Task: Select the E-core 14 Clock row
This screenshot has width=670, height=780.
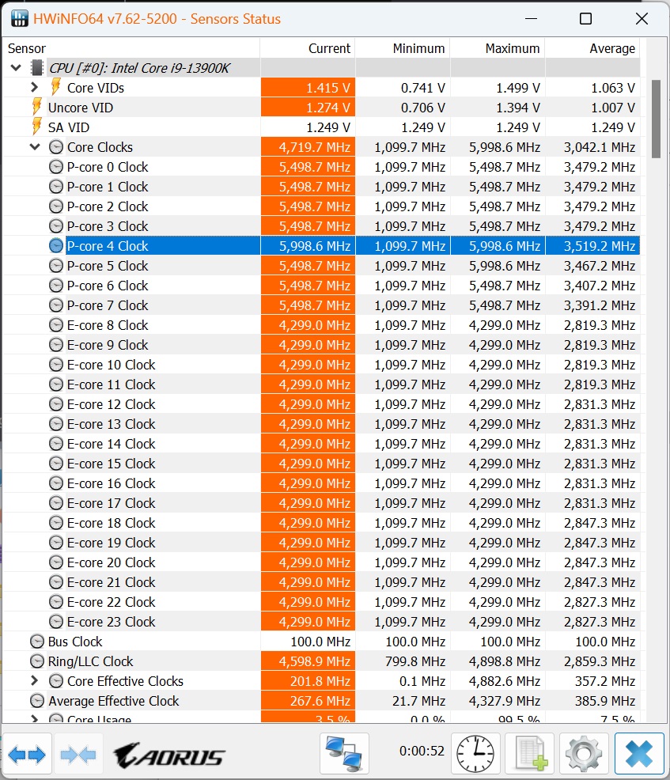Action: pos(321,444)
